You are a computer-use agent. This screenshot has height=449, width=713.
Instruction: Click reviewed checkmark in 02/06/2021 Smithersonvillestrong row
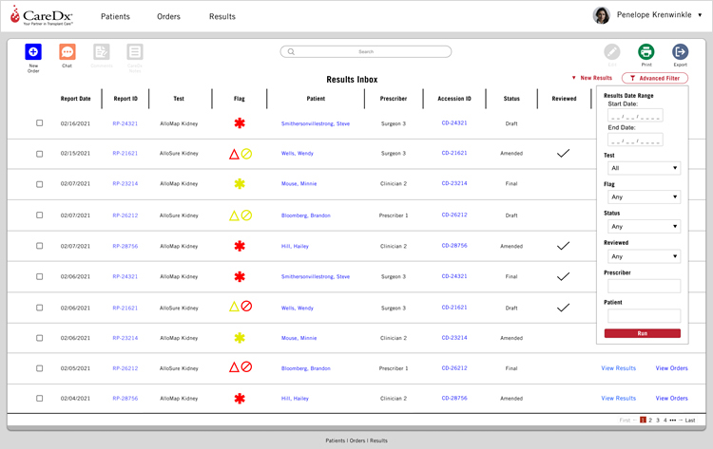pos(564,276)
